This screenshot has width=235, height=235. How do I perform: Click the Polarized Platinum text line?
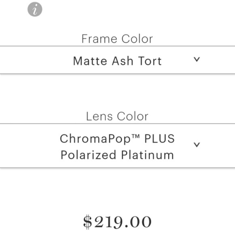(117, 155)
